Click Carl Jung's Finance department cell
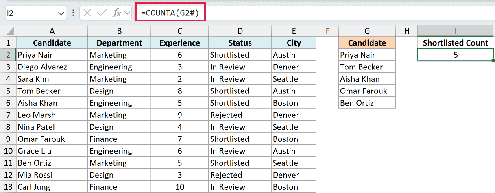The width and height of the screenshot is (495, 193). [119, 187]
